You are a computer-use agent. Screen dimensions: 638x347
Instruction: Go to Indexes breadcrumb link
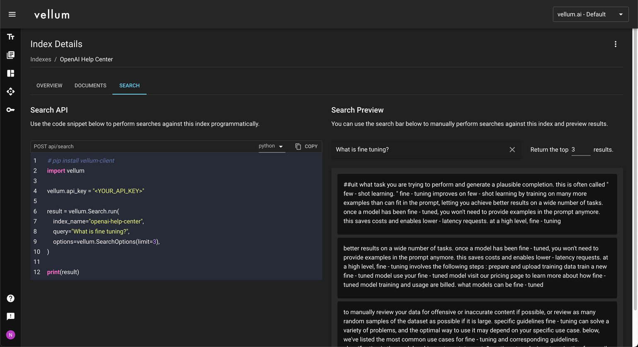click(41, 59)
